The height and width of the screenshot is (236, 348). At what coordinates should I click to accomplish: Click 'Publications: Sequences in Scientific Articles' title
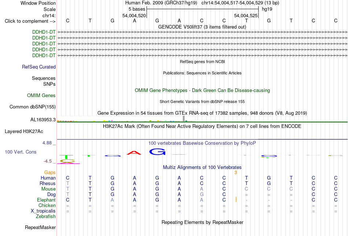click(x=202, y=73)
